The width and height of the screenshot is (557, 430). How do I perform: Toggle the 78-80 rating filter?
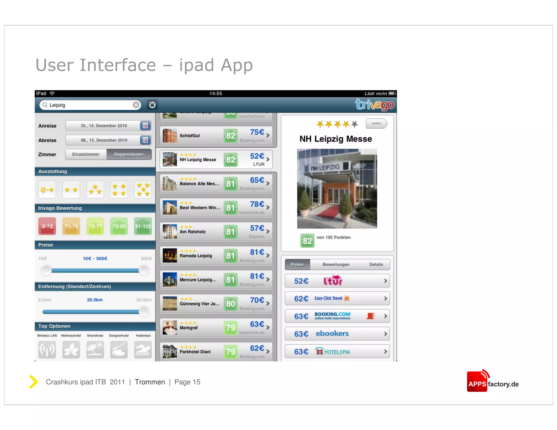[119, 226]
